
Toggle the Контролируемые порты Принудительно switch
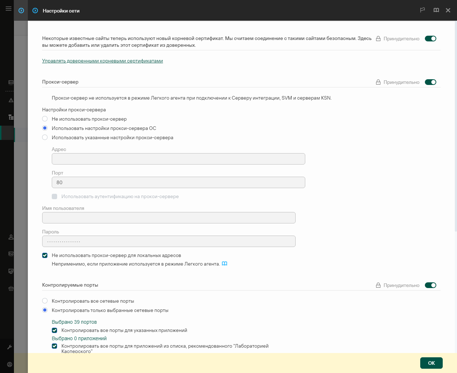point(431,285)
